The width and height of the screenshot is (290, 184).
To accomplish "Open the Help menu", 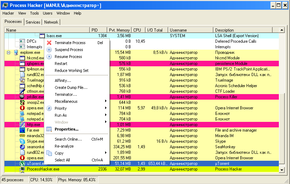I will click(x=78, y=13).
